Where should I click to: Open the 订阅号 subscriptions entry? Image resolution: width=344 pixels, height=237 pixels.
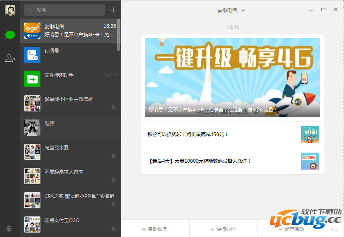click(x=70, y=55)
